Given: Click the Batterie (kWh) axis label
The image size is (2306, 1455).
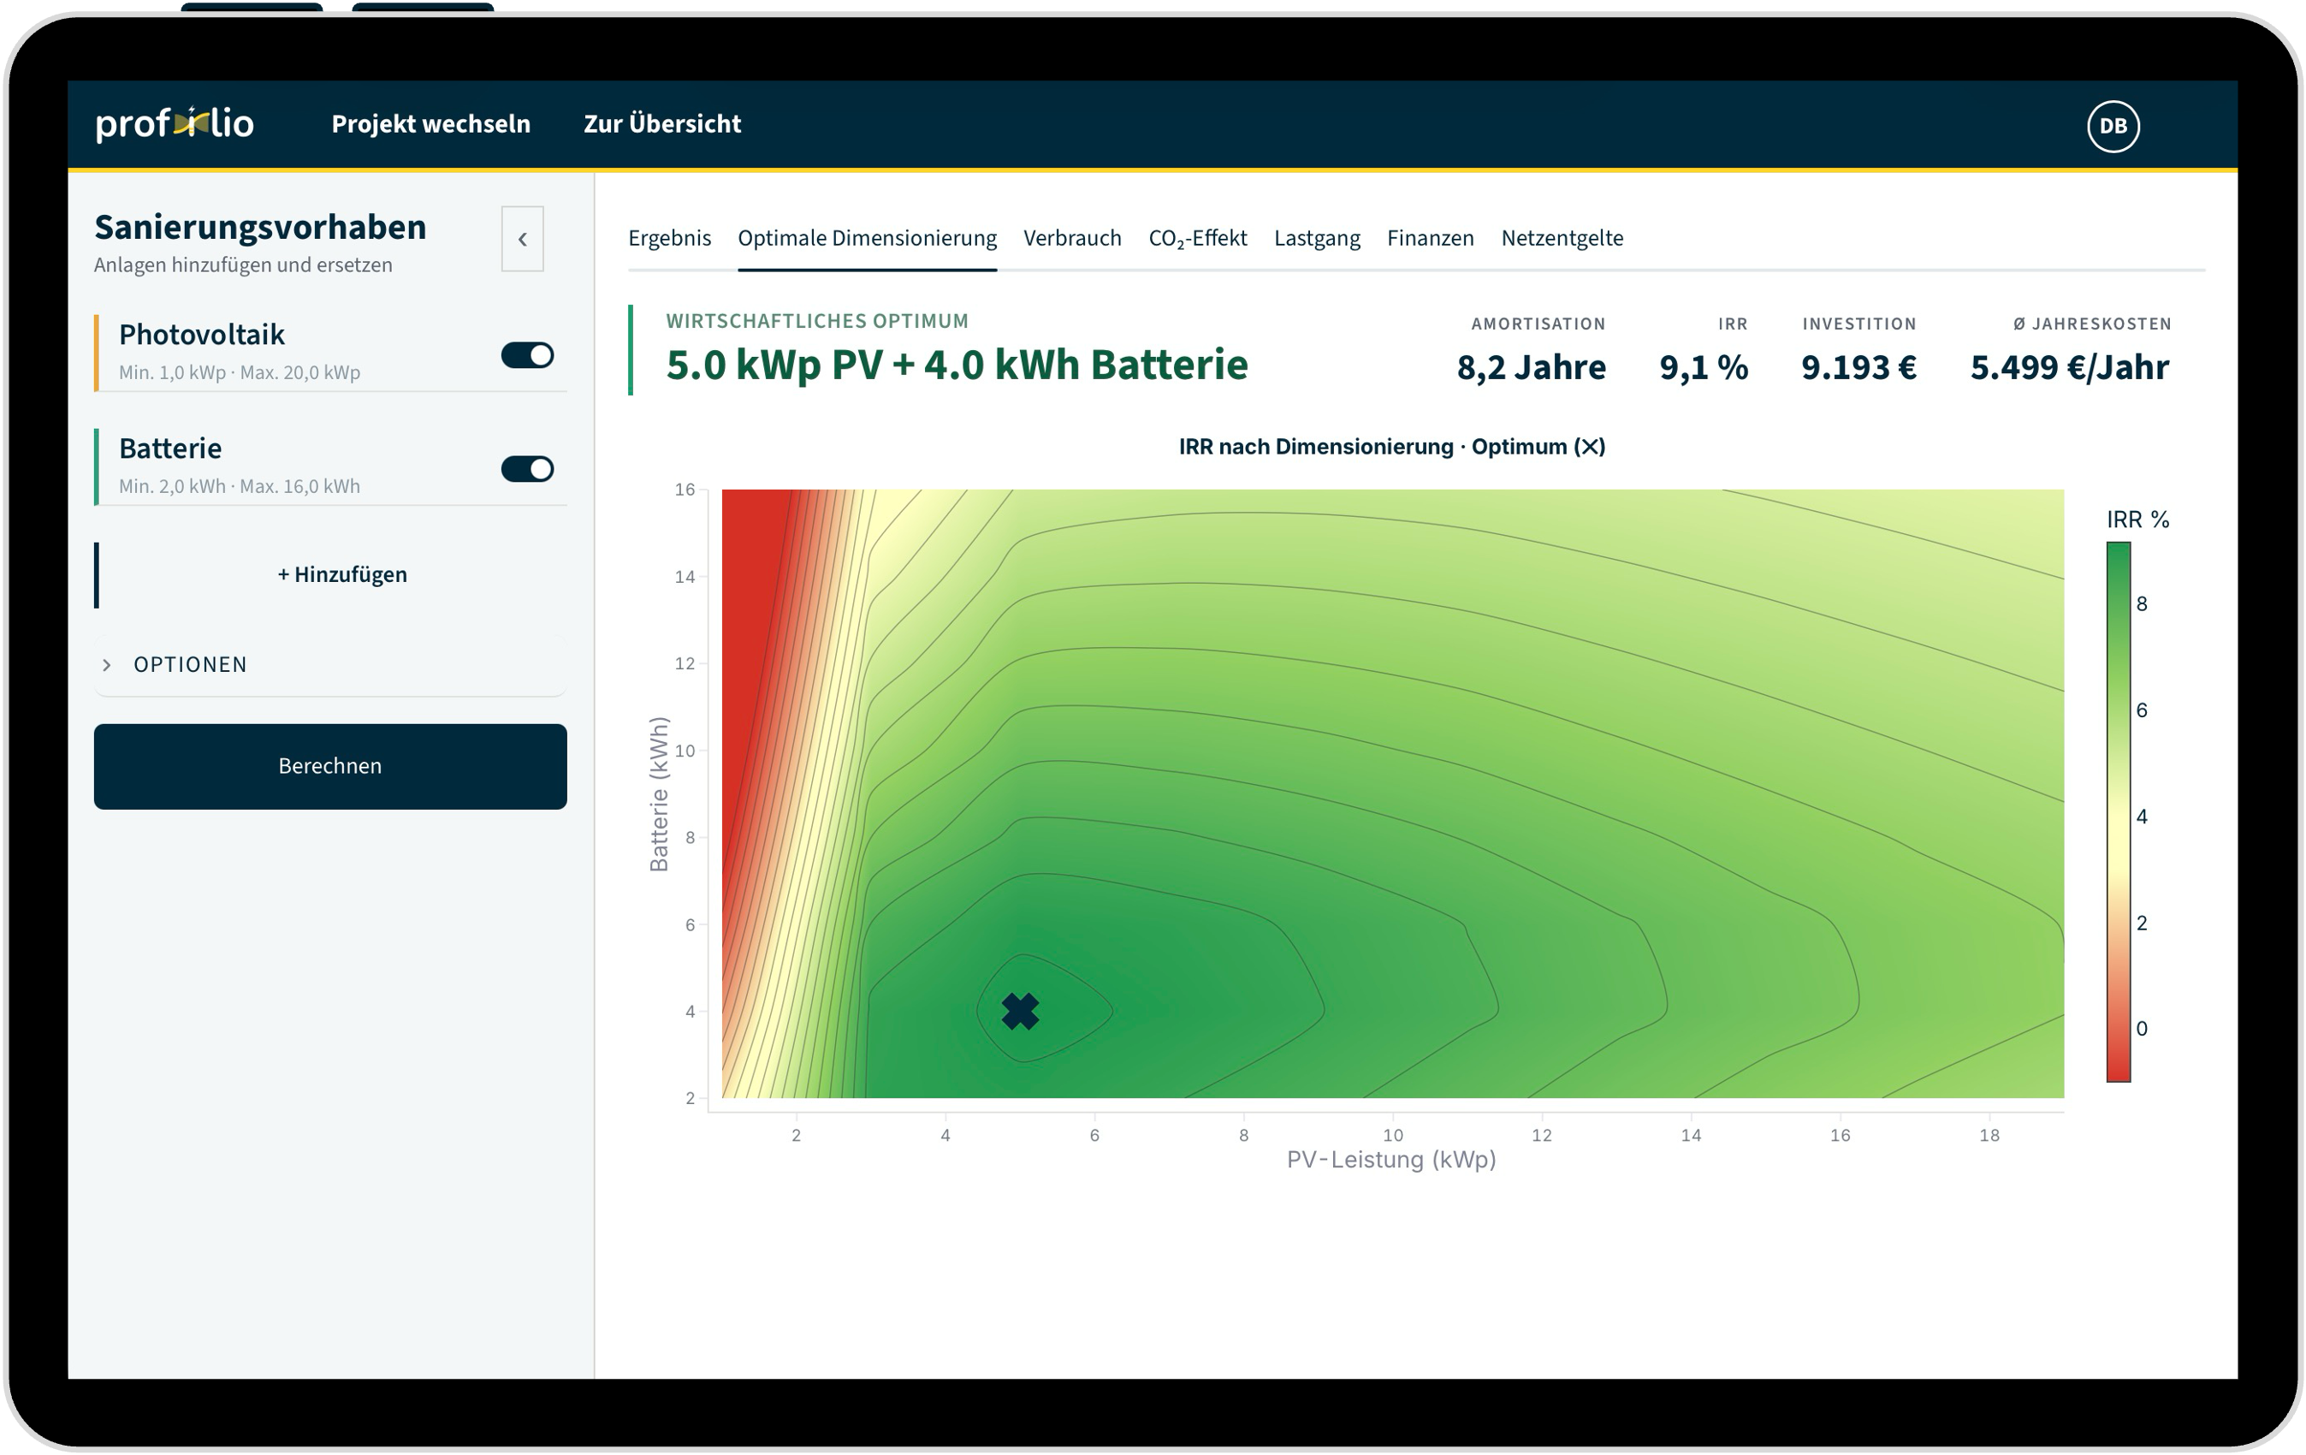Looking at the screenshot, I should [659, 794].
